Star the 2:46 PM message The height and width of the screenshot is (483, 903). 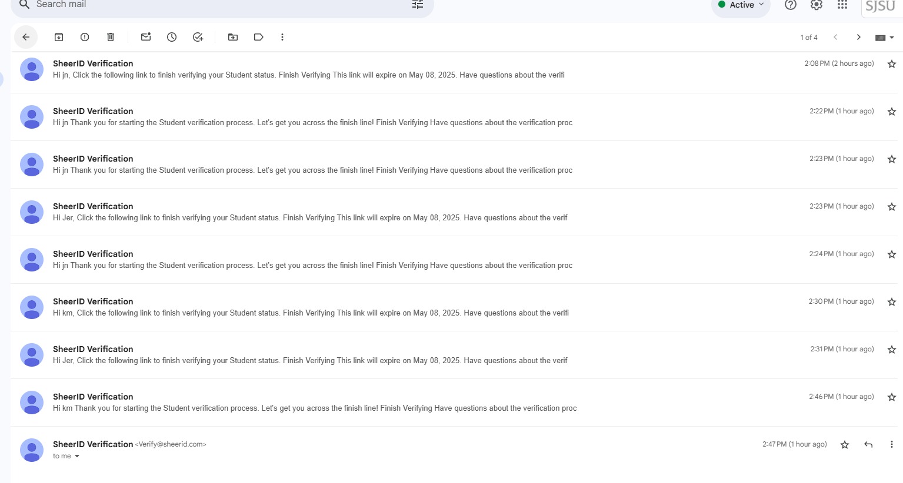tap(892, 397)
